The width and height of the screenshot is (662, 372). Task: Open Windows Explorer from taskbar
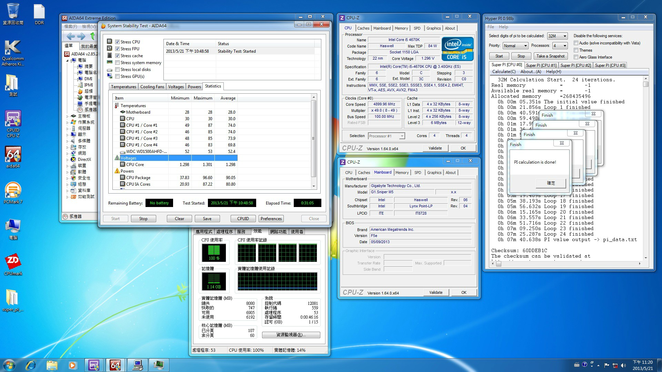pos(52,365)
